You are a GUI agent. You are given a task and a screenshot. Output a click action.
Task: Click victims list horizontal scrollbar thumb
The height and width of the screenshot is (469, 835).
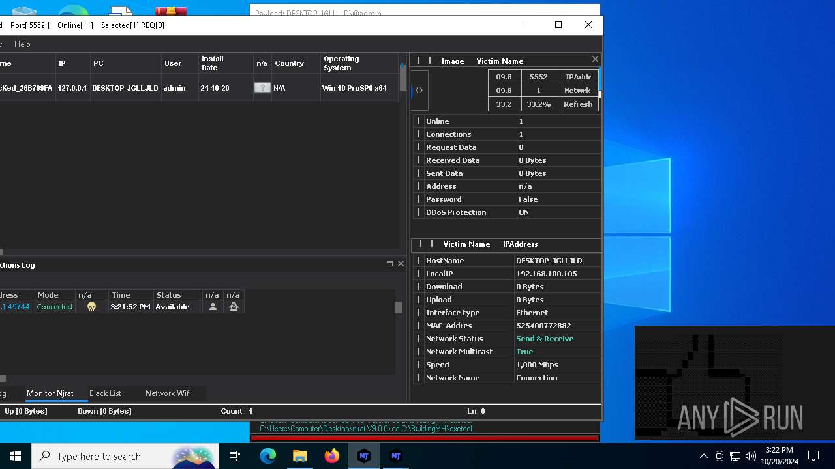[1, 252]
